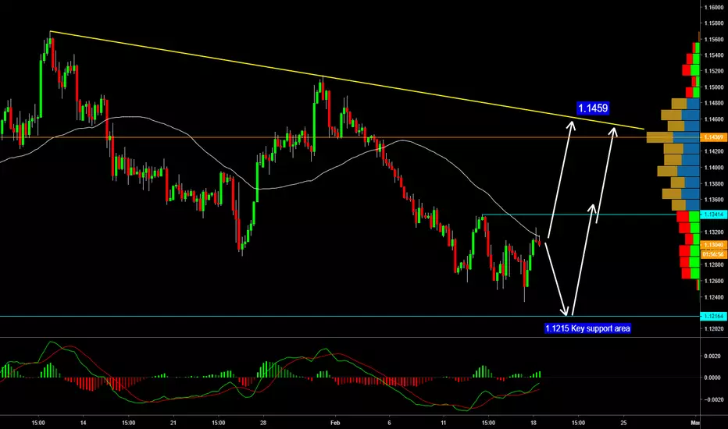This screenshot has height=429, width=728.
Task: Click the '21' date label on time axis
Action: pos(173,423)
